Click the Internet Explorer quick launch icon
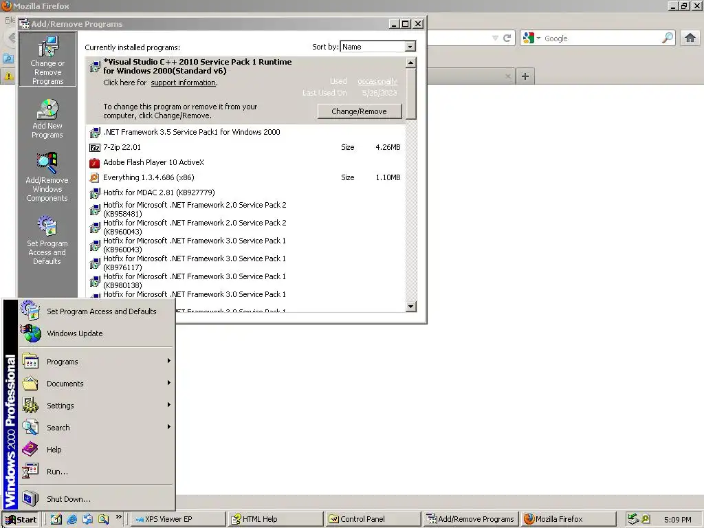The width and height of the screenshot is (704, 528). (71, 520)
